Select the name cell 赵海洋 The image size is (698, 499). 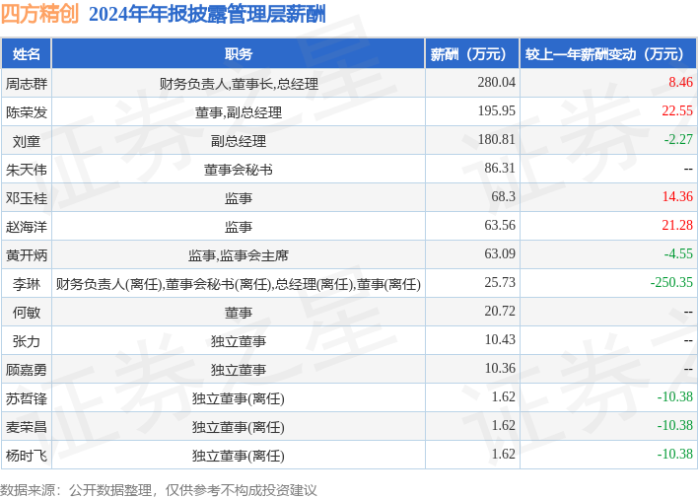[27, 227]
